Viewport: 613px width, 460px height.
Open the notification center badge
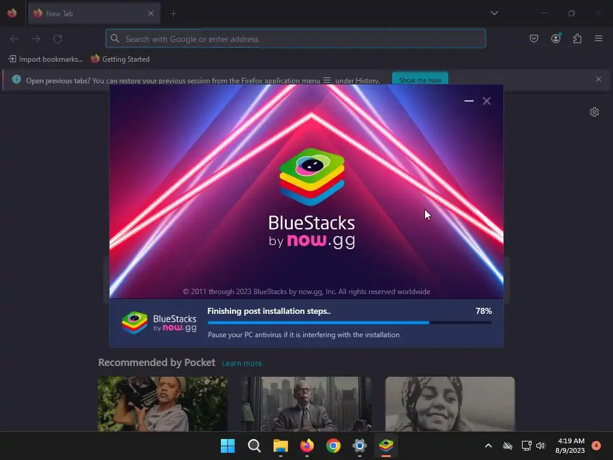(596, 446)
